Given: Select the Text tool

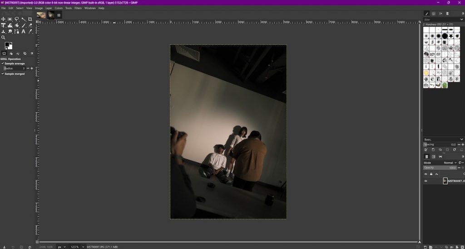Looking at the screenshot, I should pos(24,31).
